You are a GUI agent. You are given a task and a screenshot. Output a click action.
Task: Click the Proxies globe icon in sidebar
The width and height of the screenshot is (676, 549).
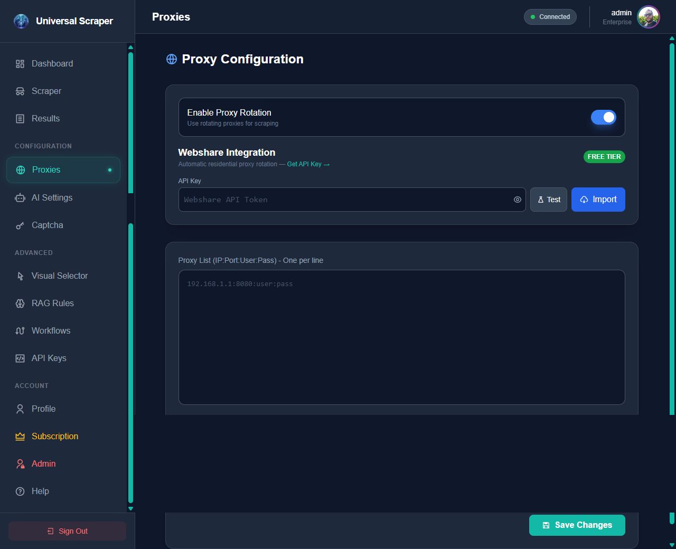point(21,170)
